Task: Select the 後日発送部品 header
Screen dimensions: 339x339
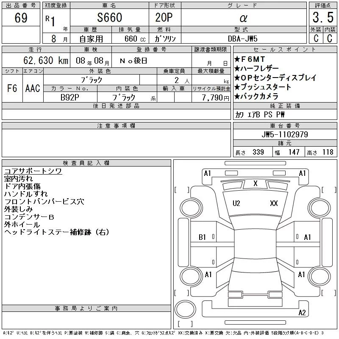Action: (116, 106)
